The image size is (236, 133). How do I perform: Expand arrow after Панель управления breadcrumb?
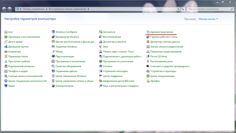coord(47,9)
